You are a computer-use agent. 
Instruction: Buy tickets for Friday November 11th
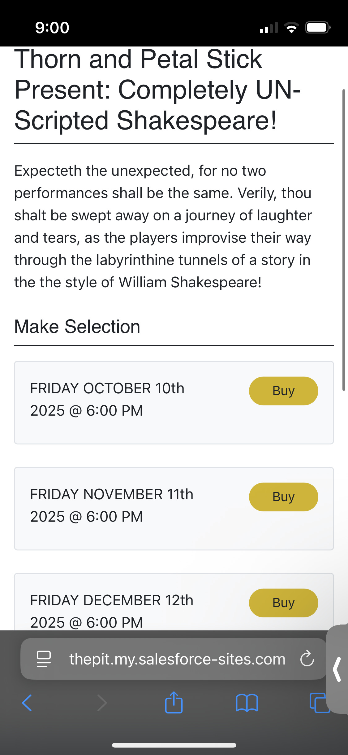click(x=283, y=497)
